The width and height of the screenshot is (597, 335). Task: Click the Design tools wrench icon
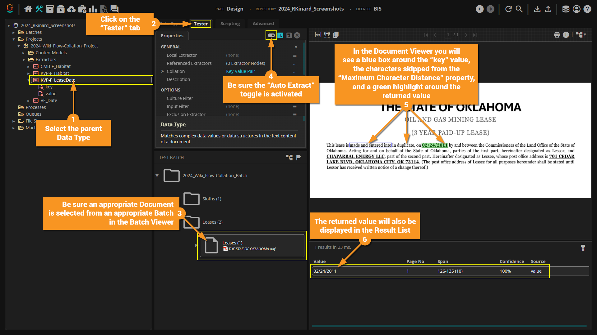[39, 9]
